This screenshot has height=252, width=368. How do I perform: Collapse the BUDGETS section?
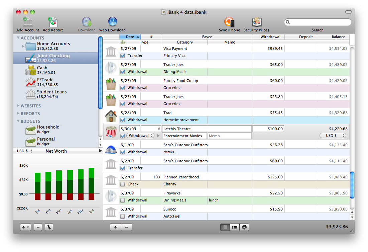18,121
